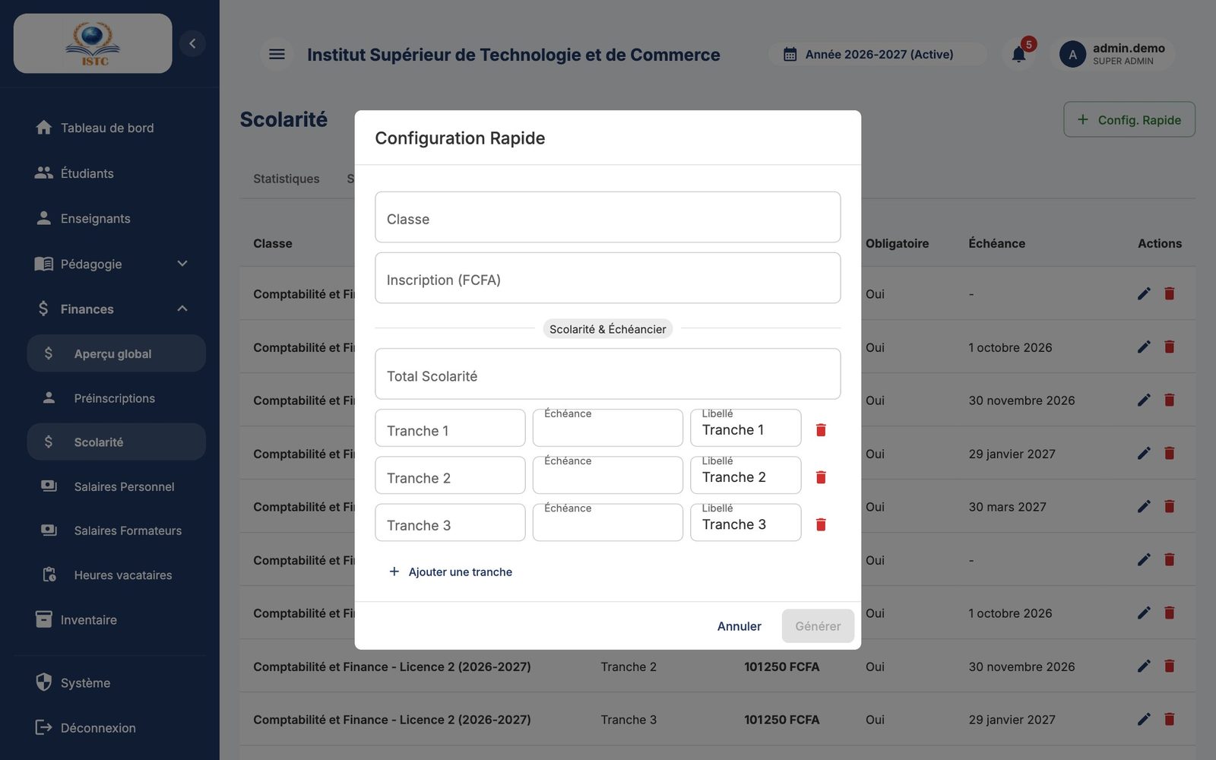1216x760 pixels.
Task: Switch to the Statistiques tab
Action: (287, 179)
